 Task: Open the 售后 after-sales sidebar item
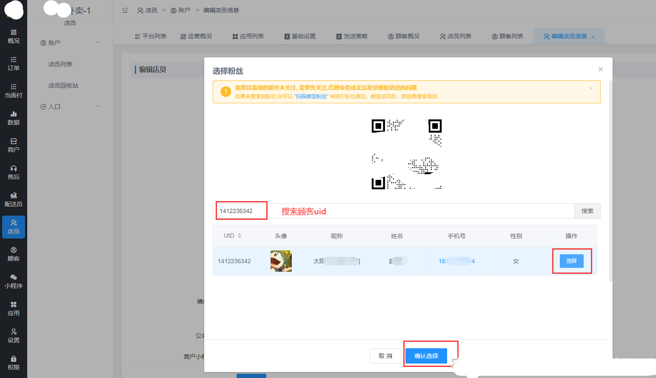pyautogui.click(x=14, y=173)
